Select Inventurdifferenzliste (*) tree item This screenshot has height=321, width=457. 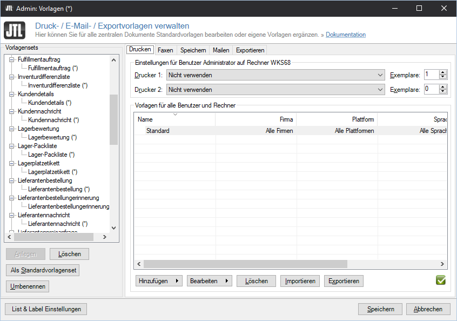58,85
